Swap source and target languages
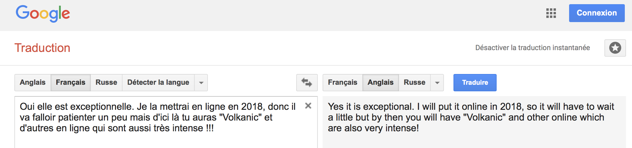Image resolution: width=632 pixels, height=148 pixels. 307,82
